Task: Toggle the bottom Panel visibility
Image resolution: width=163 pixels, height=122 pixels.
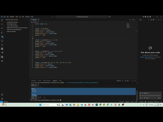Action: pos(148,17)
